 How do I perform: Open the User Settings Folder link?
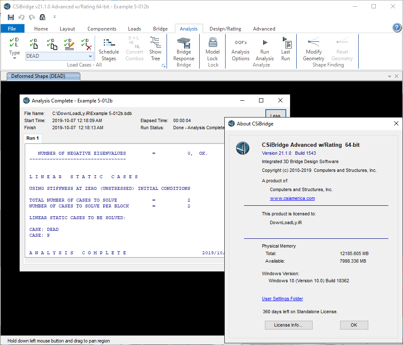coord(282,299)
